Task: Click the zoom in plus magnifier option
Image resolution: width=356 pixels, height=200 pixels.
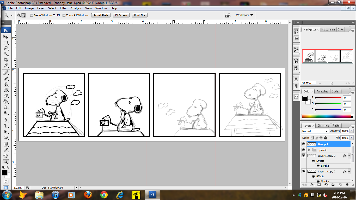Action: [19, 15]
